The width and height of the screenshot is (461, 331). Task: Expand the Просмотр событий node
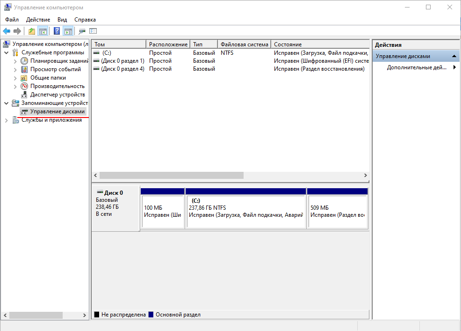[15, 70]
